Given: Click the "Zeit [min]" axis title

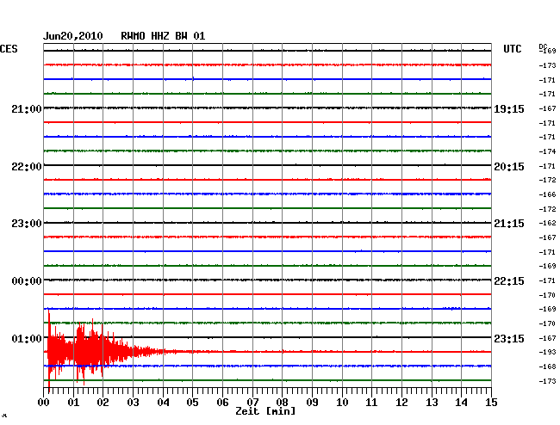Looking at the screenshot, I should click(x=265, y=411).
